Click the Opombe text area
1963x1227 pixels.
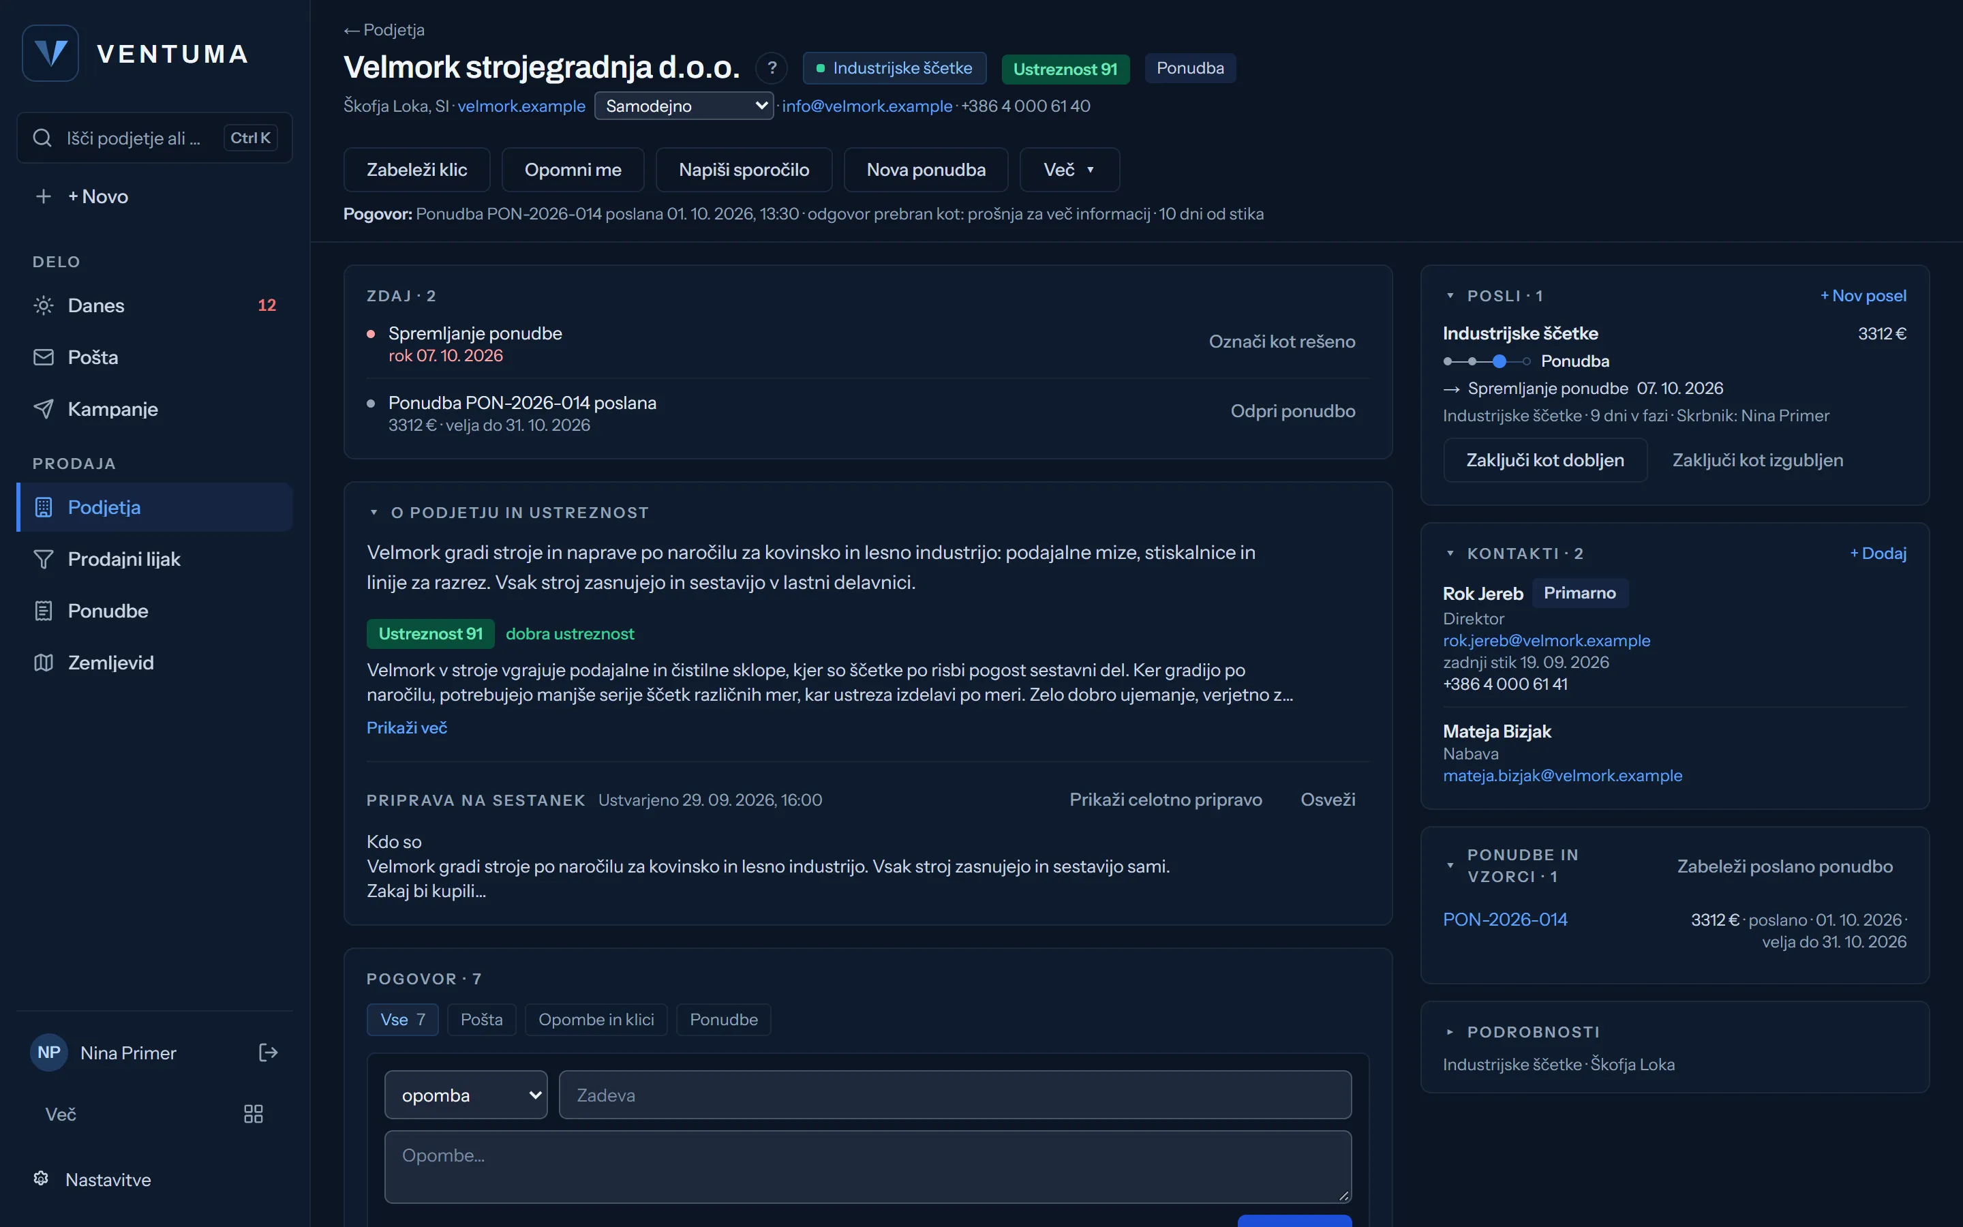coord(868,1166)
